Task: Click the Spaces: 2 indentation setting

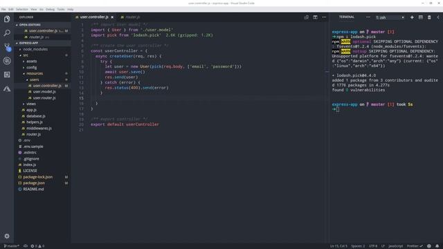Action: point(358,246)
